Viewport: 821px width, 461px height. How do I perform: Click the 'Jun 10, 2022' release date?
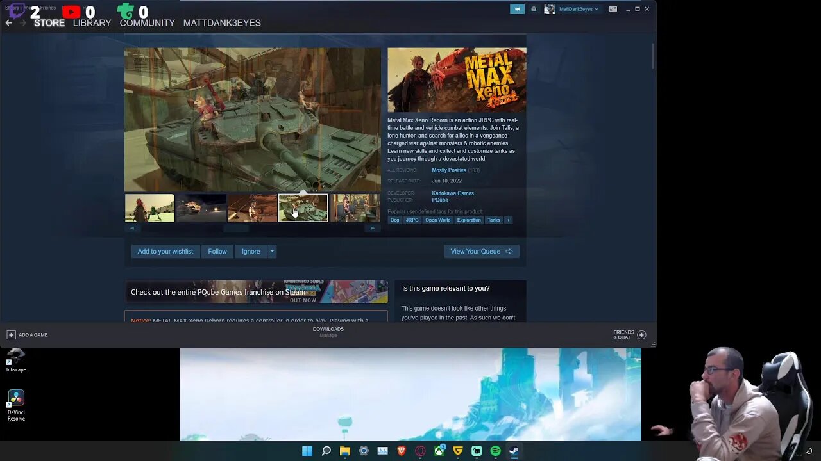click(446, 181)
